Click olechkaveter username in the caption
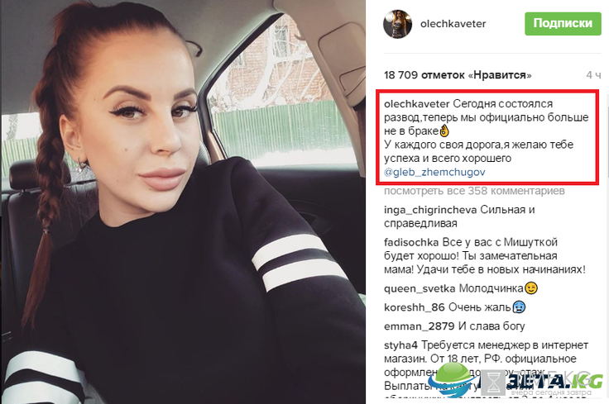 [x=417, y=104]
